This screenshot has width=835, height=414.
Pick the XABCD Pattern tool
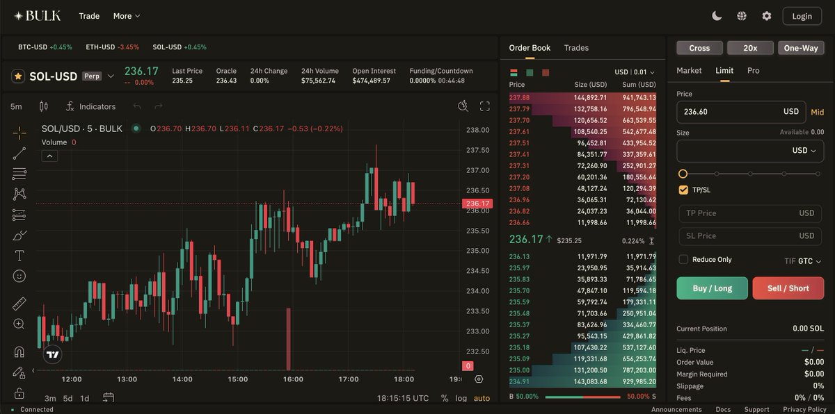pyautogui.click(x=18, y=194)
